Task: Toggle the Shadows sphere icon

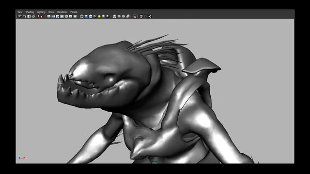Action: click(103, 16)
